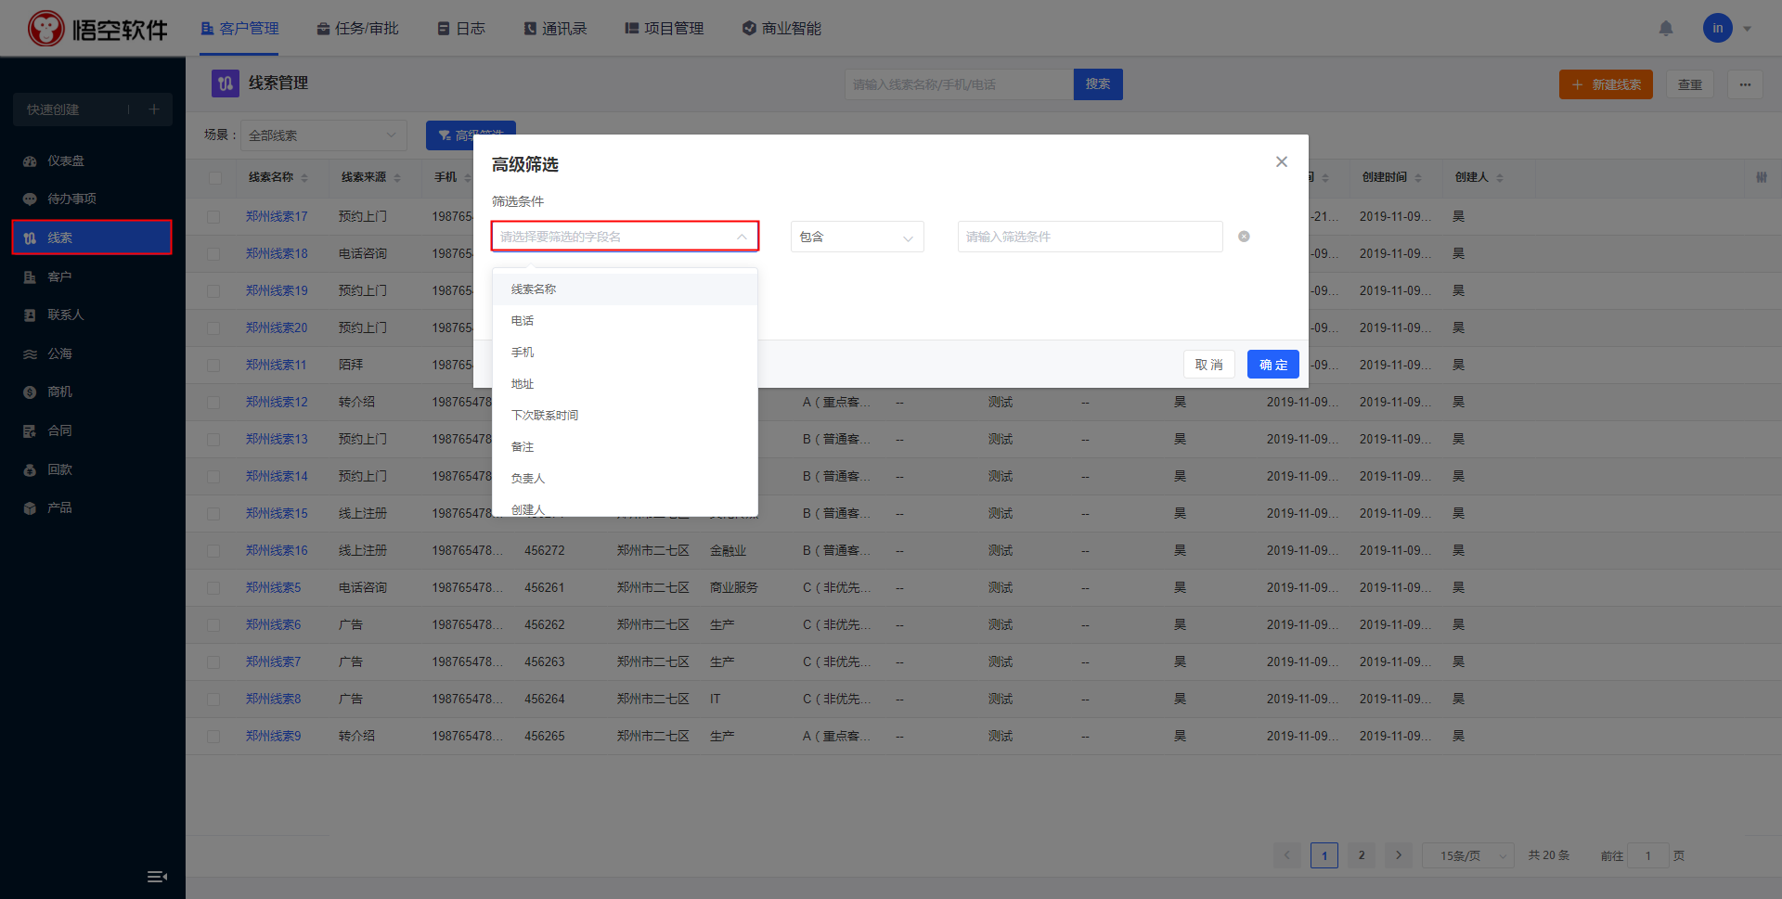Open the 包含 operator dropdown

coord(857,237)
